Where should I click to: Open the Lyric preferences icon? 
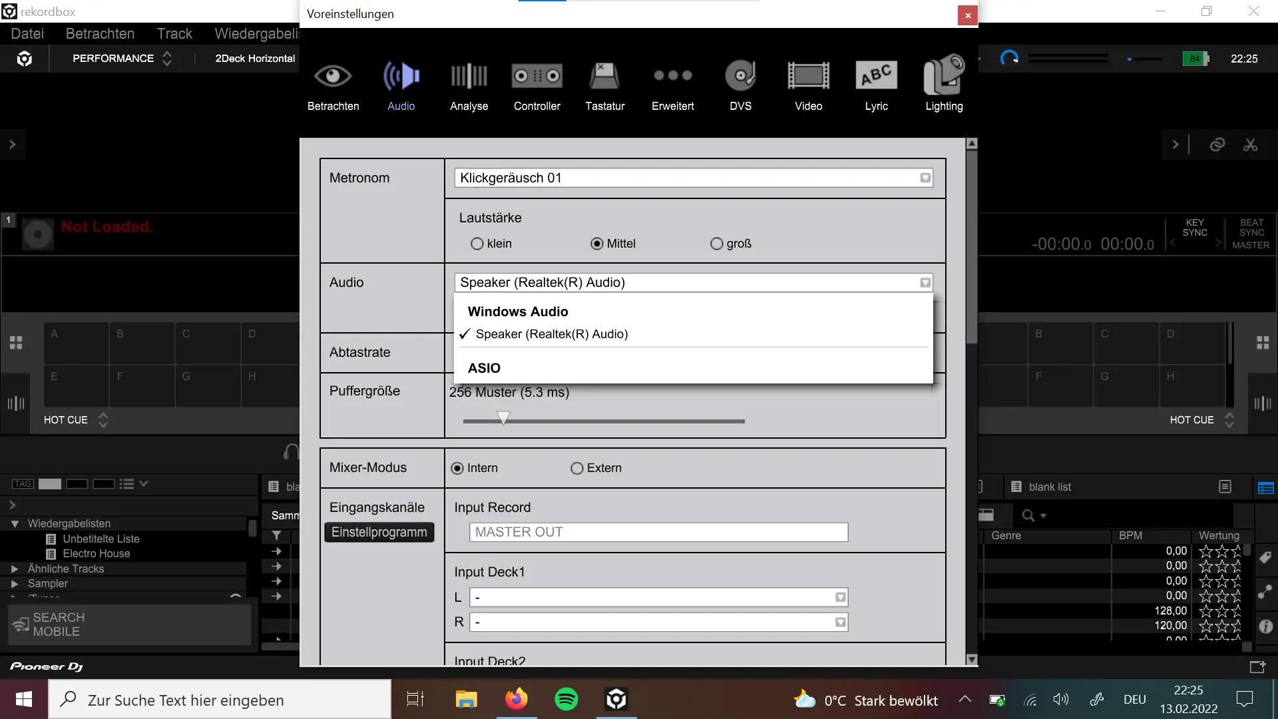point(876,85)
